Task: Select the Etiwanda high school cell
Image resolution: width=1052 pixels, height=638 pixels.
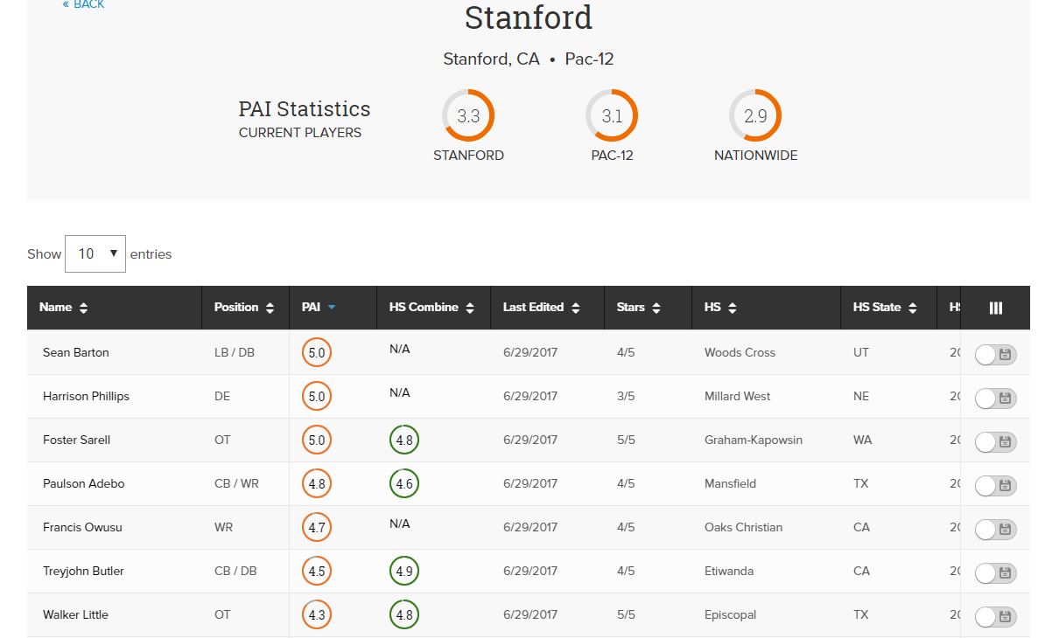Action: pos(729,571)
